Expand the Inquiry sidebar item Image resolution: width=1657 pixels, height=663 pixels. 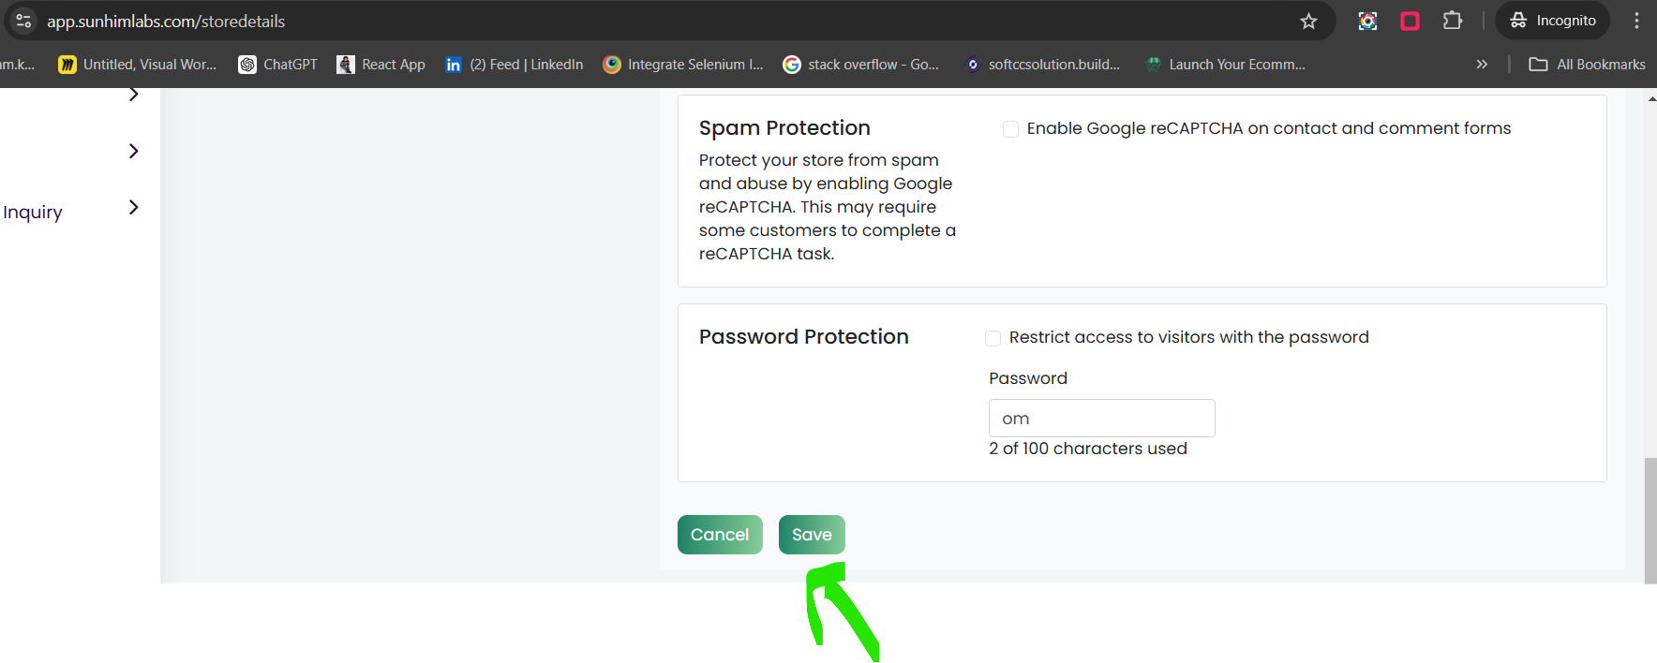click(133, 208)
